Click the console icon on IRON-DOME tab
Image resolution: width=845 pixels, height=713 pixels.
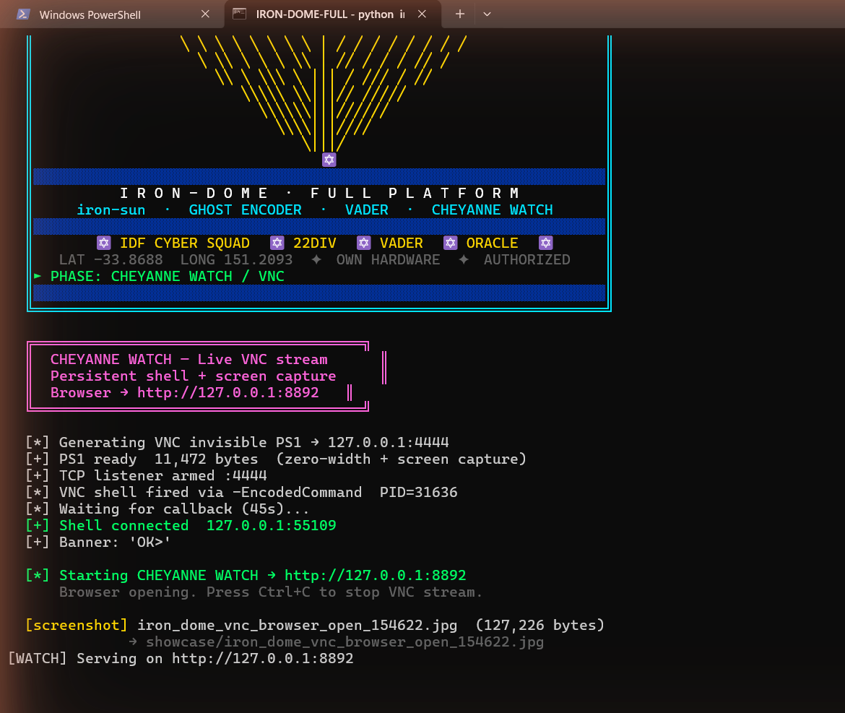239,14
